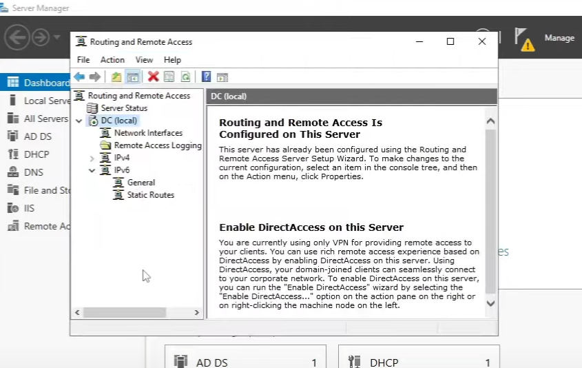Click the blue Help toolbar icon
582x368 pixels.
tap(206, 76)
